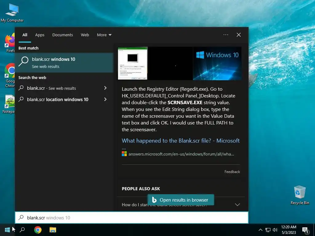Open File Explorer from the taskbar

pos(53,230)
